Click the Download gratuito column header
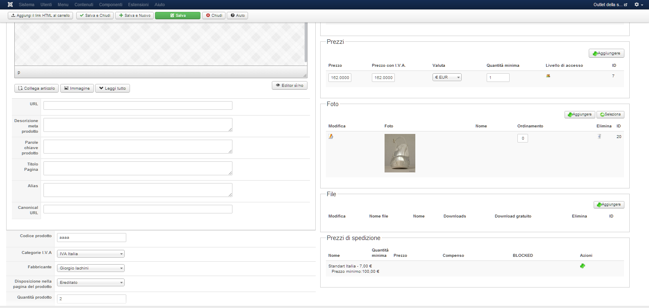Image resolution: width=649 pixels, height=308 pixels. tap(513, 216)
